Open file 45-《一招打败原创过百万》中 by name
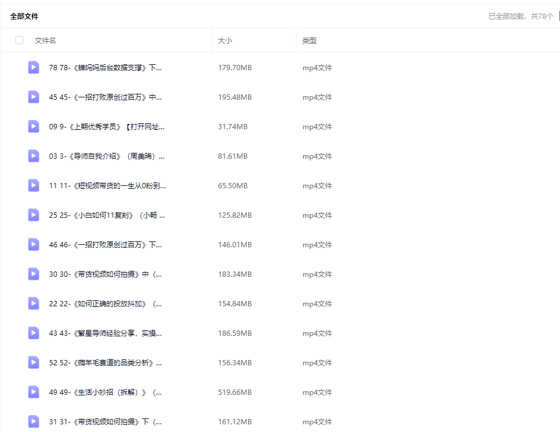This screenshot has height=432, width=560. point(105,97)
